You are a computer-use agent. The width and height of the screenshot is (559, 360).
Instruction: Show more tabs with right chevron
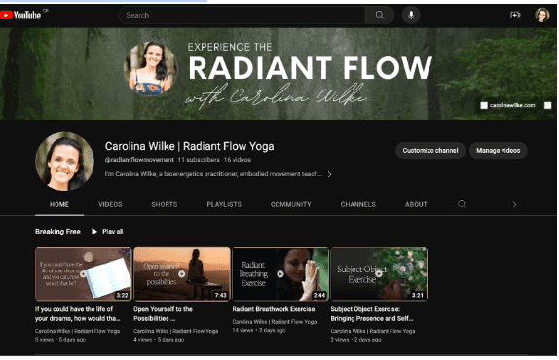pyautogui.click(x=514, y=204)
